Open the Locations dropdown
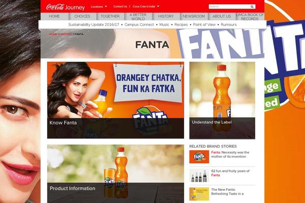Viewport: 305px width, 203px height. (x=99, y=7)
